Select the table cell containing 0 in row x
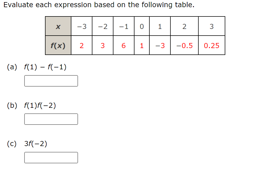 [142, 26]
